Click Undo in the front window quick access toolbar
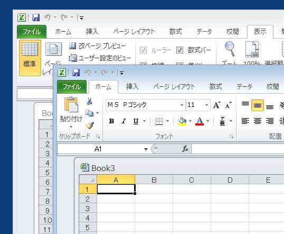284x234 pixels. pyautogui.click(x=88, y=73)
